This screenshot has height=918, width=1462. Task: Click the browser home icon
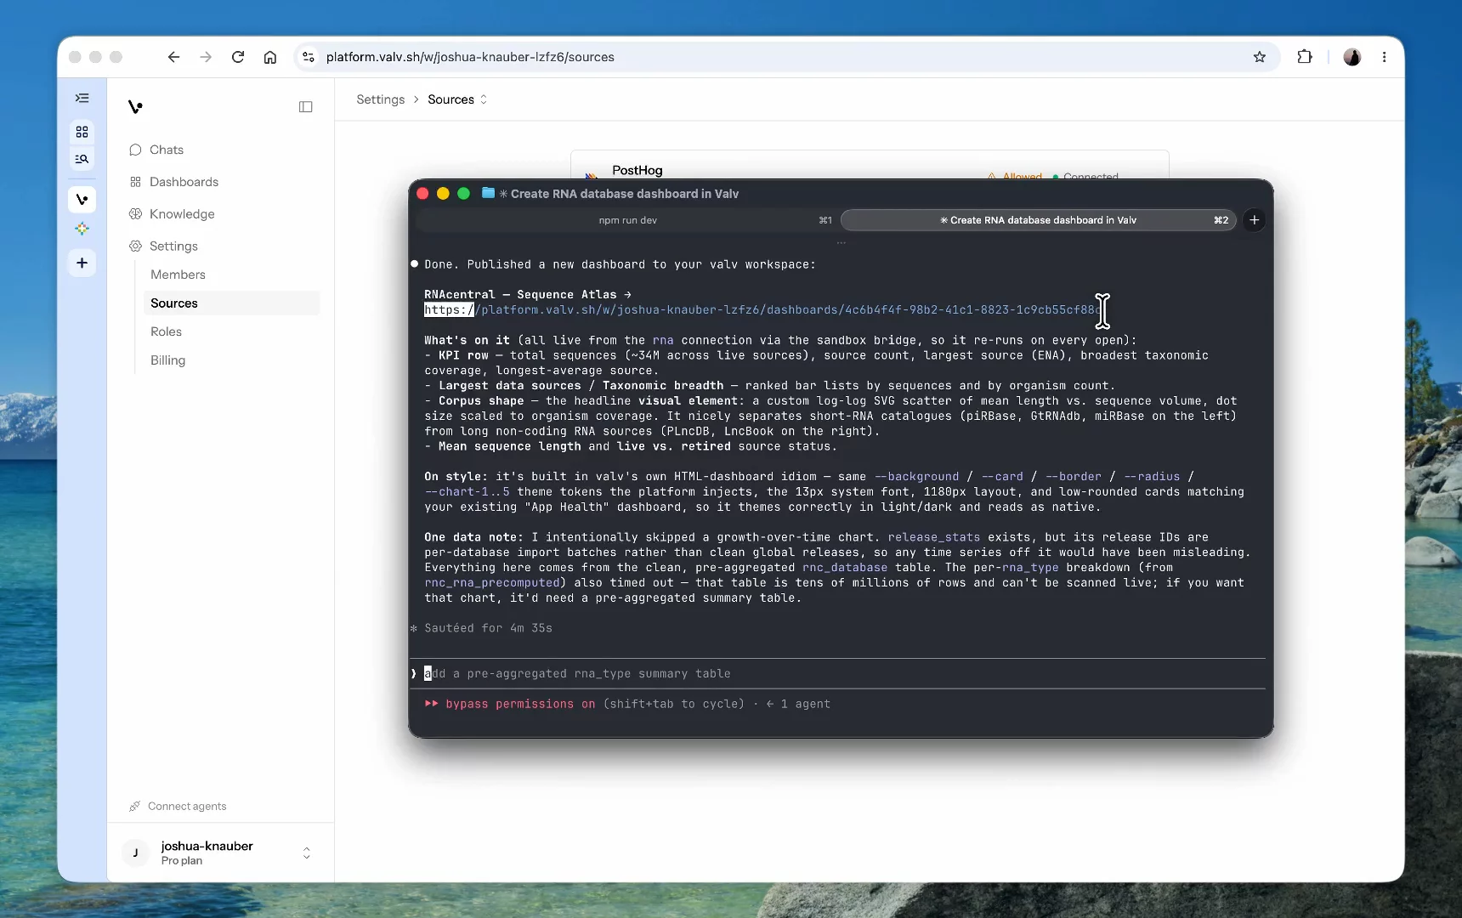point(270,57)
